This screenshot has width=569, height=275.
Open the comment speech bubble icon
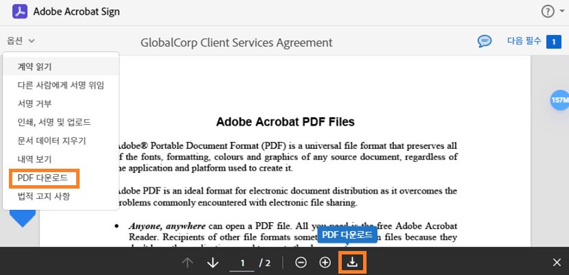485,41
